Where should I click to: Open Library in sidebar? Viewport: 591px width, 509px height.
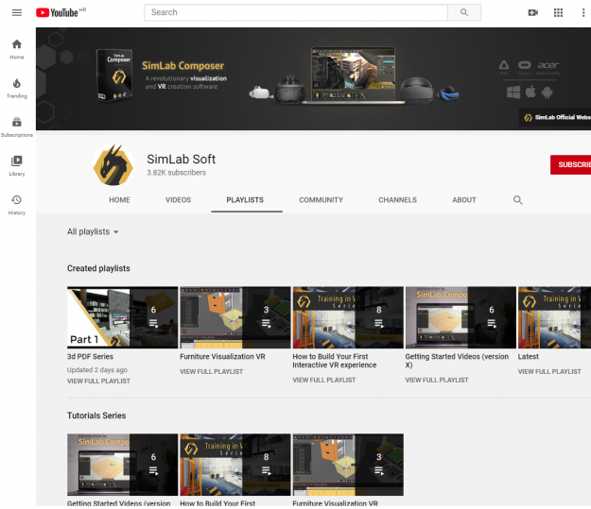coord(17,165)
